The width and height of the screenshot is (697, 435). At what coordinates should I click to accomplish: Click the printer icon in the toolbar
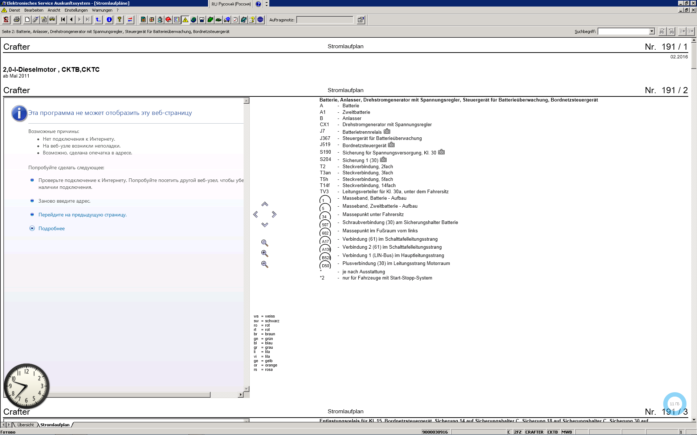pos(17,20)
